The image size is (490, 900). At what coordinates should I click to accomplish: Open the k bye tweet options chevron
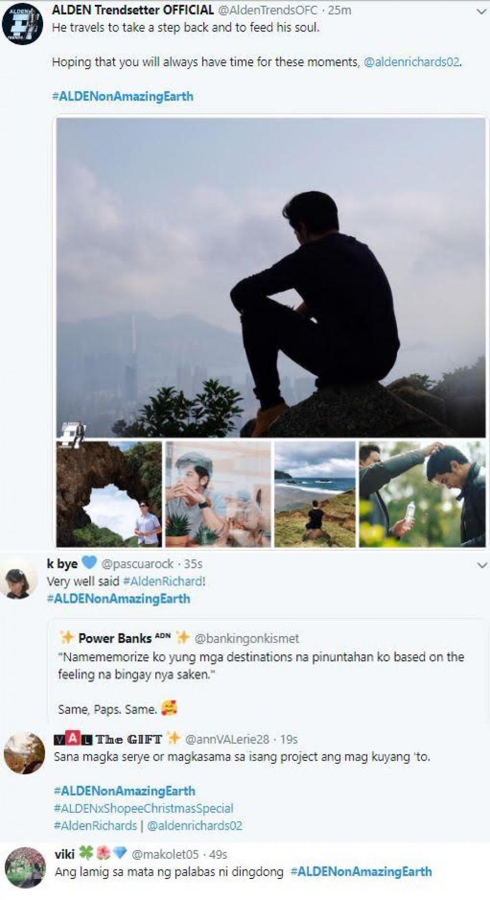[x=482, y=565]
